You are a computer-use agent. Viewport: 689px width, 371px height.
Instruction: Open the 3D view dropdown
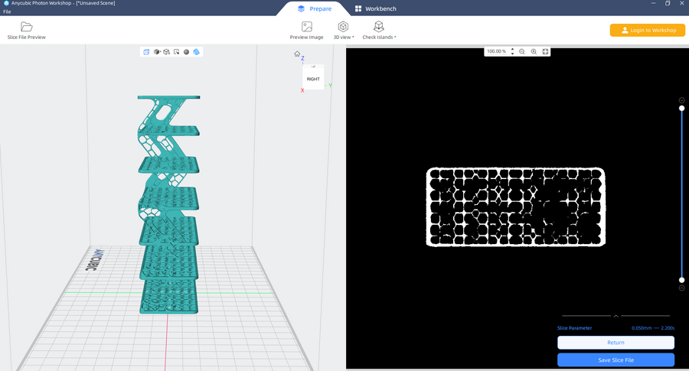(x=343, y=37)
